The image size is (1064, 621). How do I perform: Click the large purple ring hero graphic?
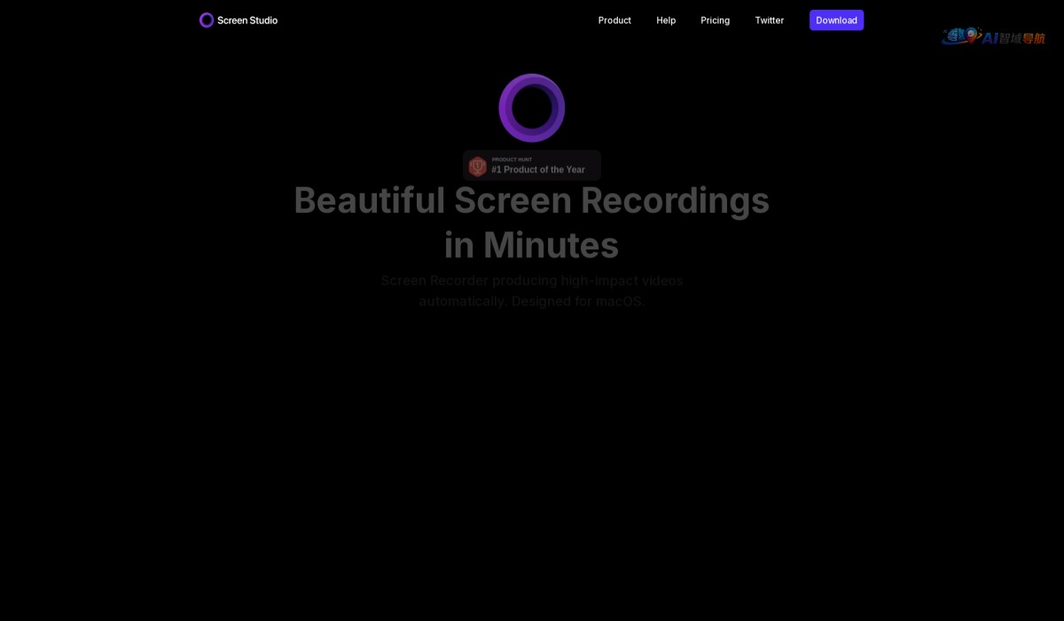532,108
